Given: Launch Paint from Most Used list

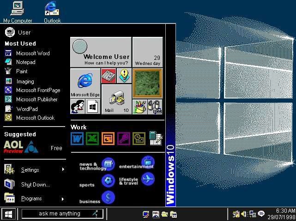Looking at the screenshot, I should coord(16,71).
